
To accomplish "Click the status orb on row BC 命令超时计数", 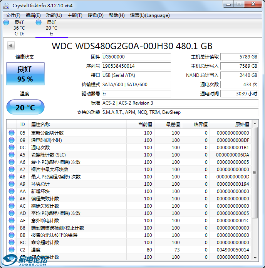I will [x=12, y=242].
